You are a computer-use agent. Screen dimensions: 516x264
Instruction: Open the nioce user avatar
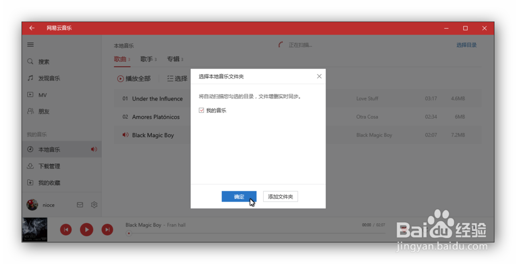point(32,205)
